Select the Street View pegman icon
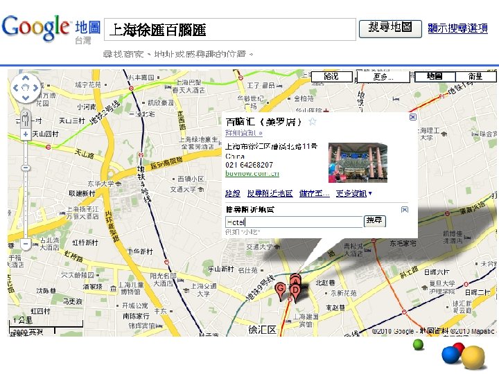 26,119
